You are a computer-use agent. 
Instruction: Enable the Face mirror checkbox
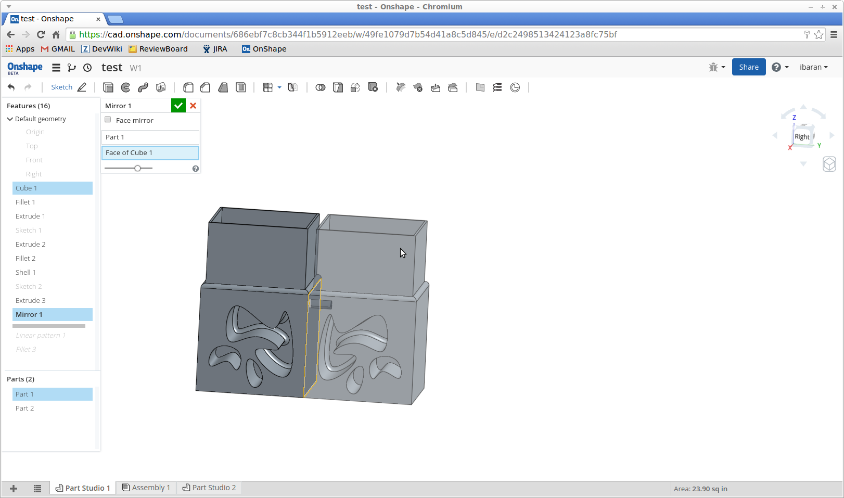[108, 120]
